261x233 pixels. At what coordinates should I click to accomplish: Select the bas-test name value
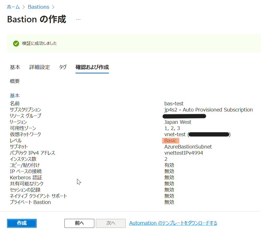coord(174,104)
